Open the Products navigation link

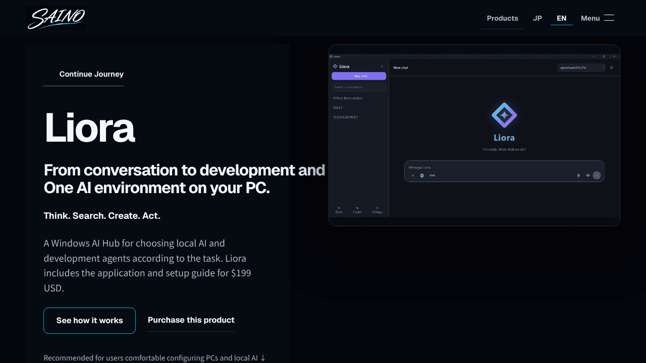502,18
